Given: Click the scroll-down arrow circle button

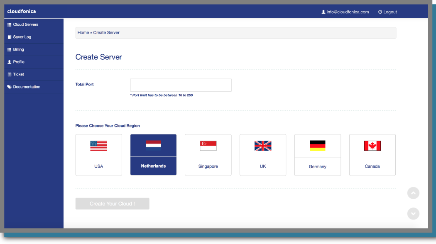Looking at the screenshot, I should tap(413, 214).
